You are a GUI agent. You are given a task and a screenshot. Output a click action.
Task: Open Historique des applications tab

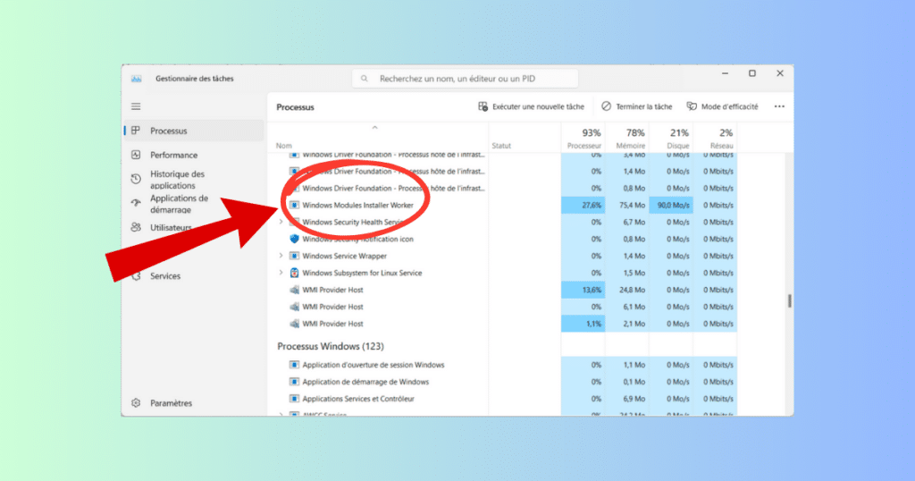coord(194,179)
